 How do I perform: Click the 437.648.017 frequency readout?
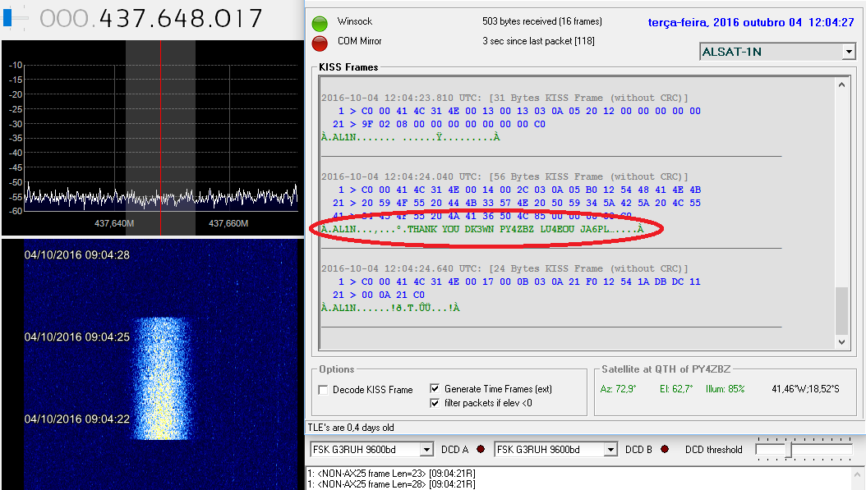151,18
